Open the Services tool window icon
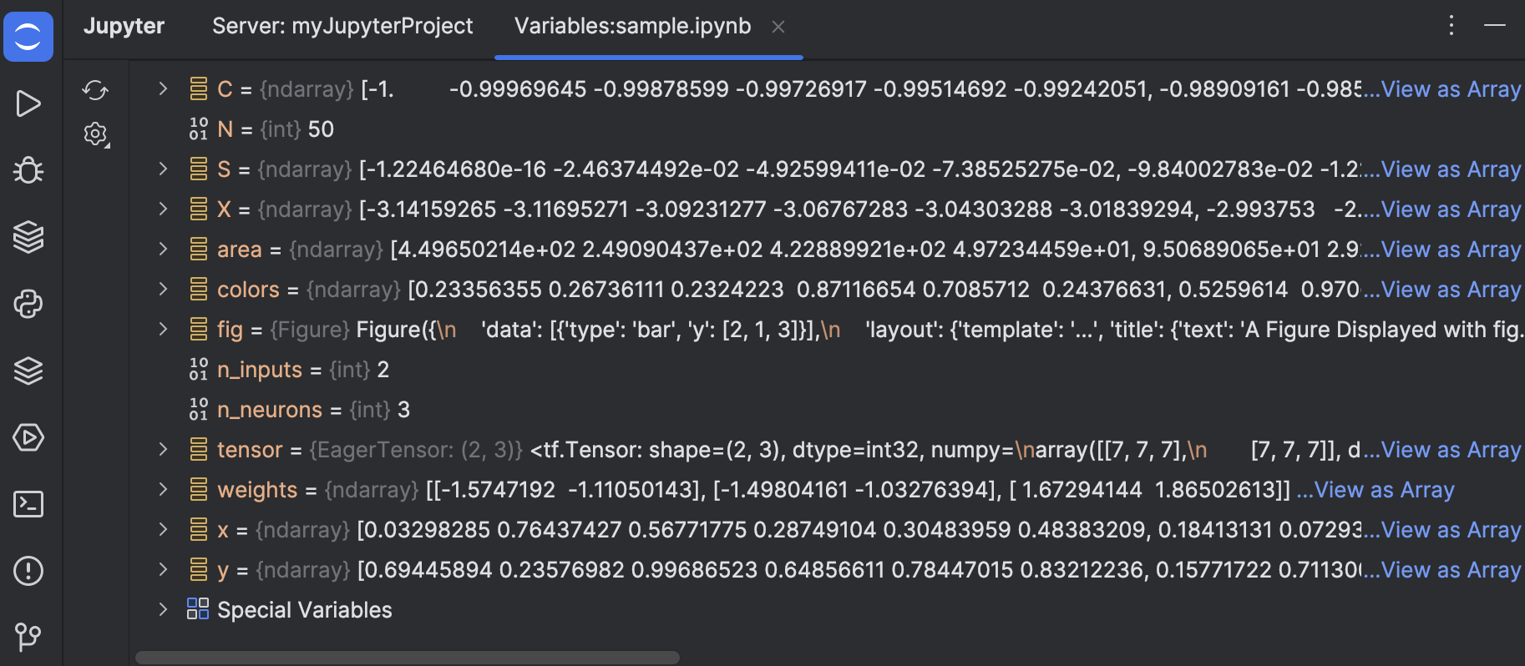The width and height of the screenshot is (1525, 666). [28, 437]
